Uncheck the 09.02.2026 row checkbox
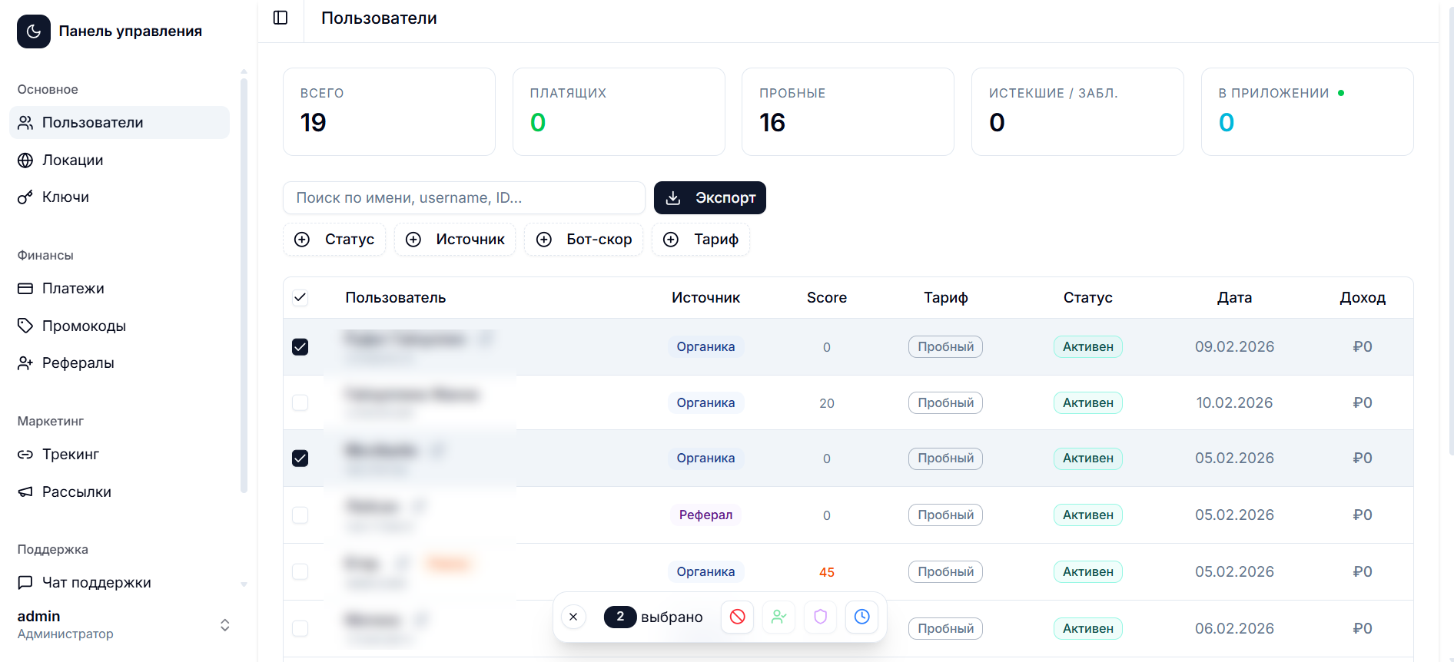Screen dimensions: 1454x662 point(300,347)
